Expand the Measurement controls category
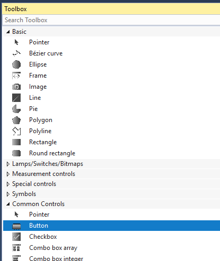 pyautogui.click(x=8, y=174)
